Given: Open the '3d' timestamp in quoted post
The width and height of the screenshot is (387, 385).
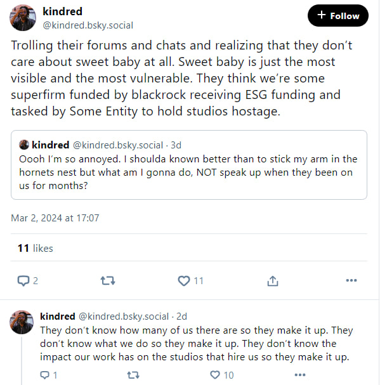Looking at the screenshot, I should coord(176,145).
